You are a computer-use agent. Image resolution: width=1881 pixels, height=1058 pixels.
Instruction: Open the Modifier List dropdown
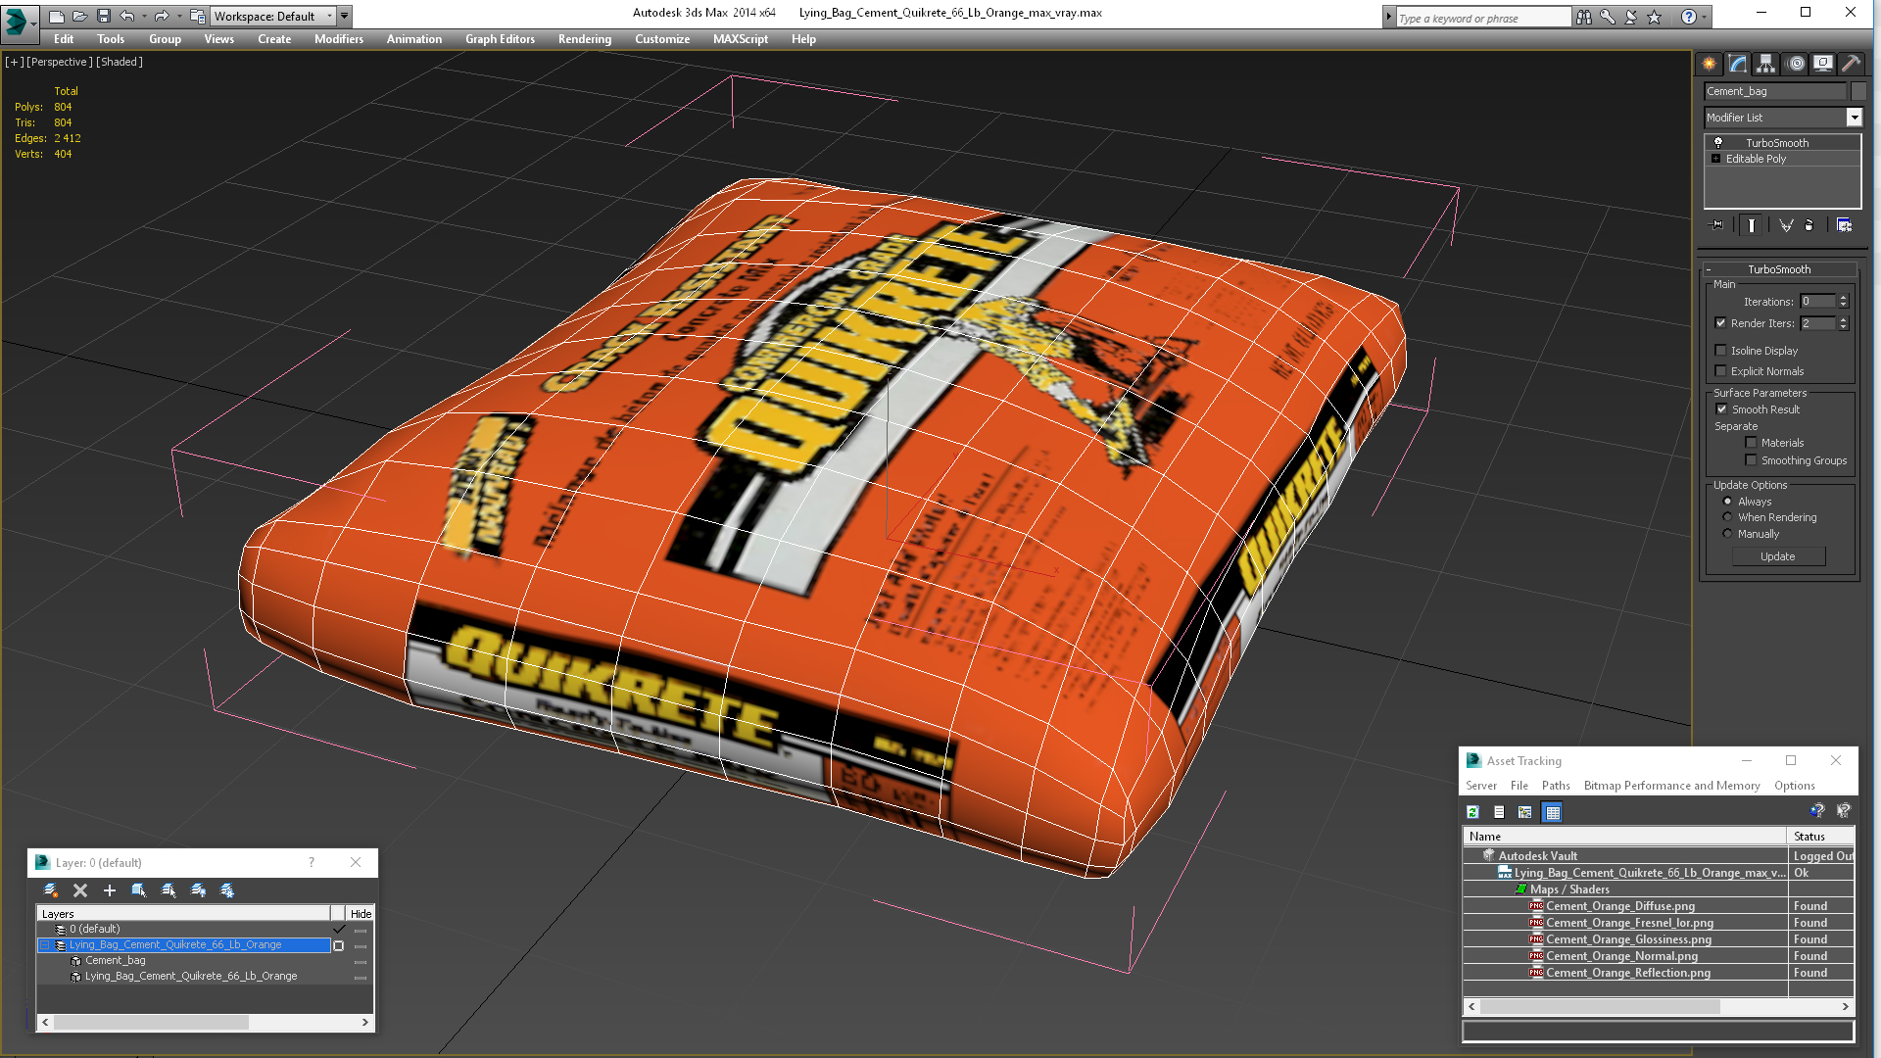coord(1855,118)
